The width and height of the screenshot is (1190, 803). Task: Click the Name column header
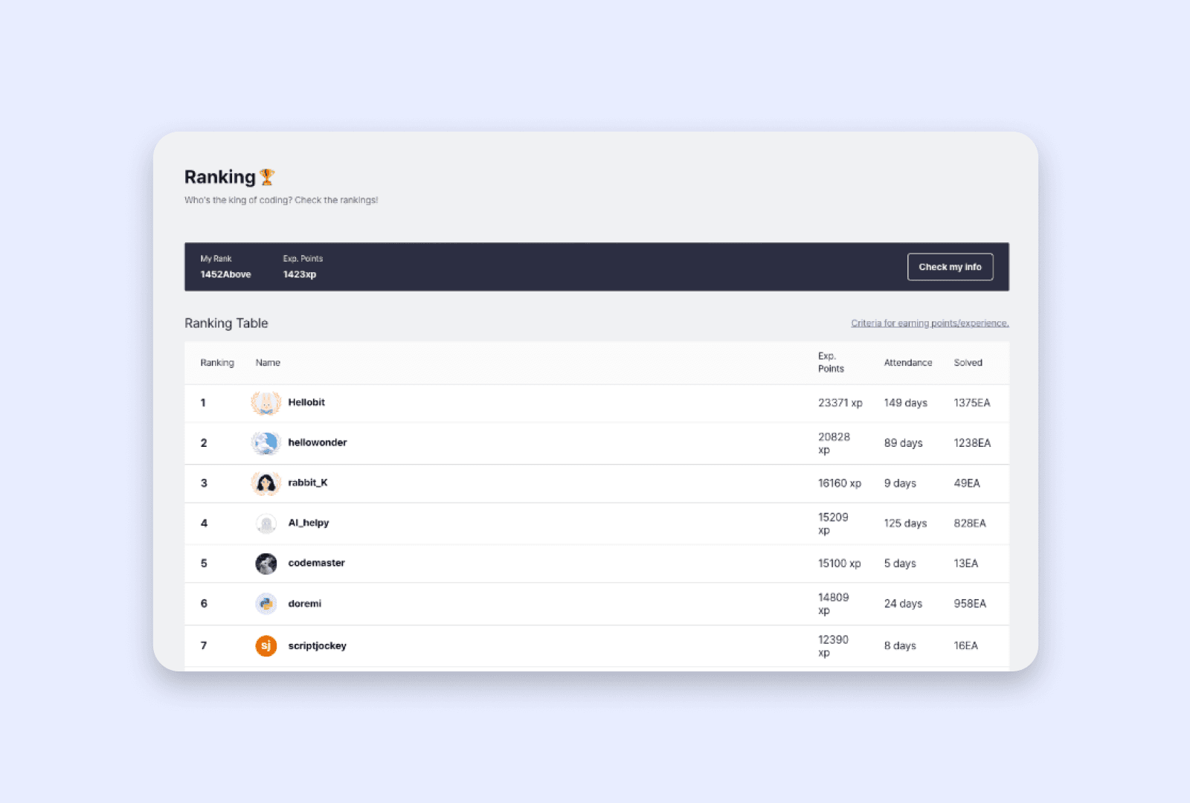(x=268, y=363)
